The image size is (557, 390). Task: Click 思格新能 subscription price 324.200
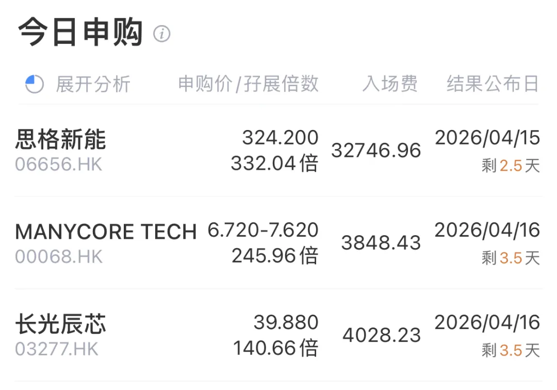(x=280, y=138)
